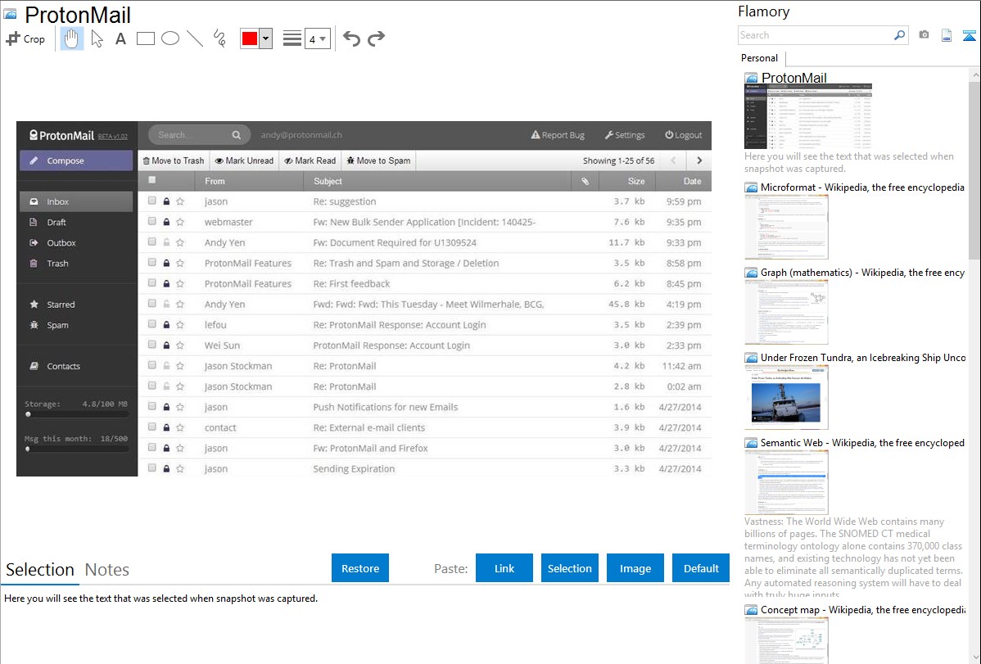This screenshot has height=664, width=981.
Task: Click the red color swatch
Action: [x=250, y=38]
